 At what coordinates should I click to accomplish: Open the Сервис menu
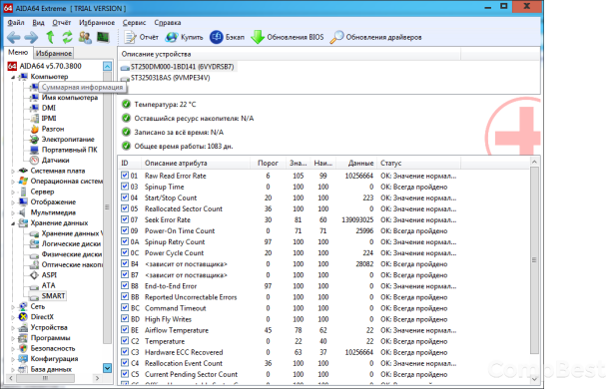tap(134, 23)
